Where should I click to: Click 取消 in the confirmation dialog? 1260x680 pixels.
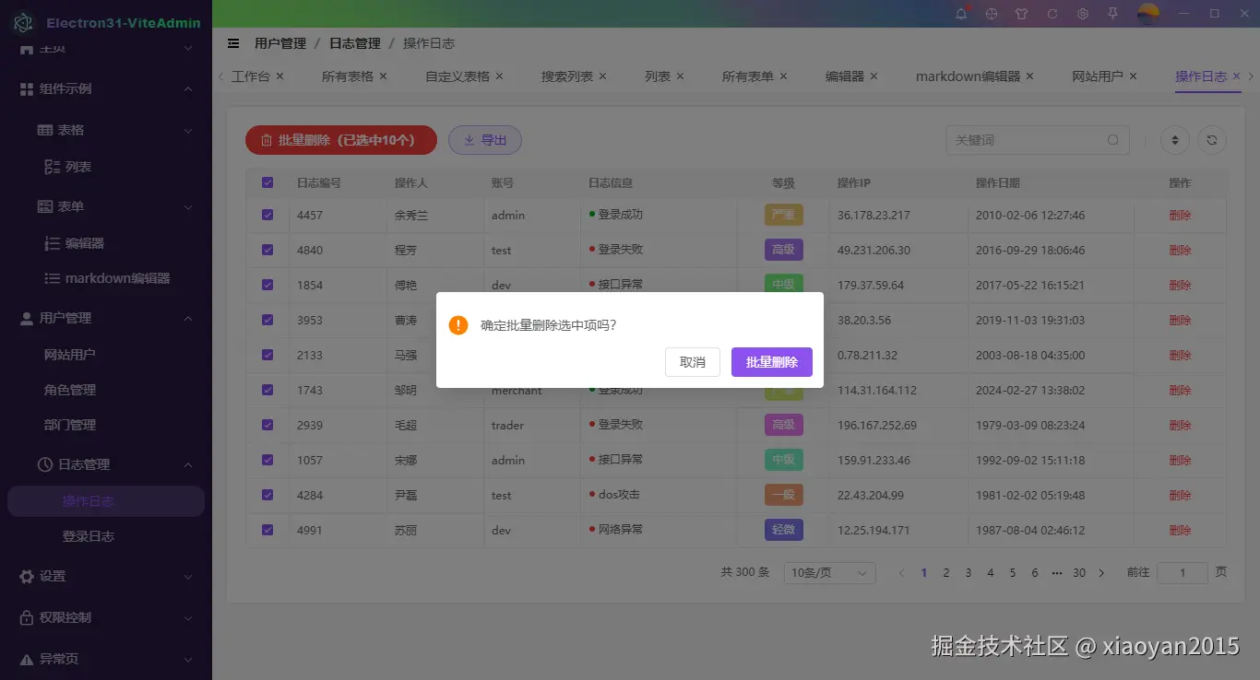(693, 362)
